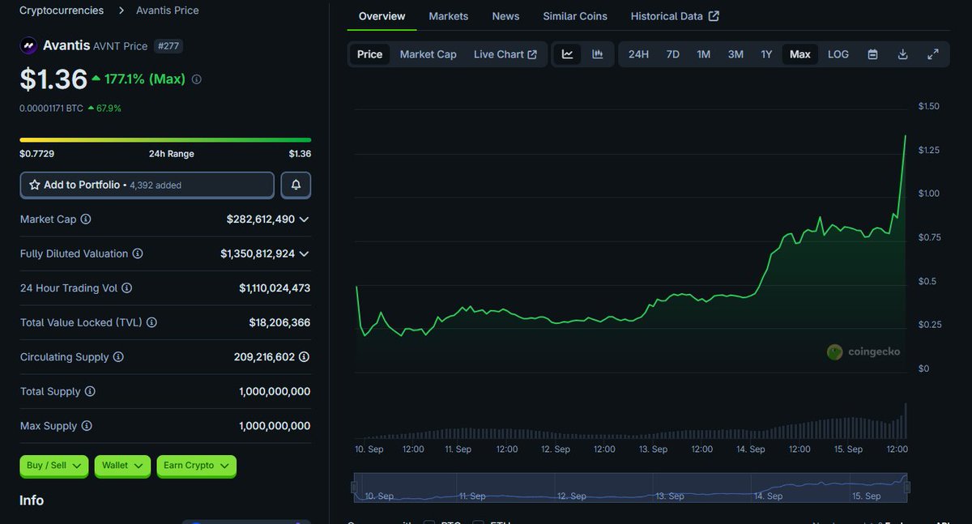972x524 pixels.
Task: Switch to the Overview tab
Action: click(x=382, y=16)
